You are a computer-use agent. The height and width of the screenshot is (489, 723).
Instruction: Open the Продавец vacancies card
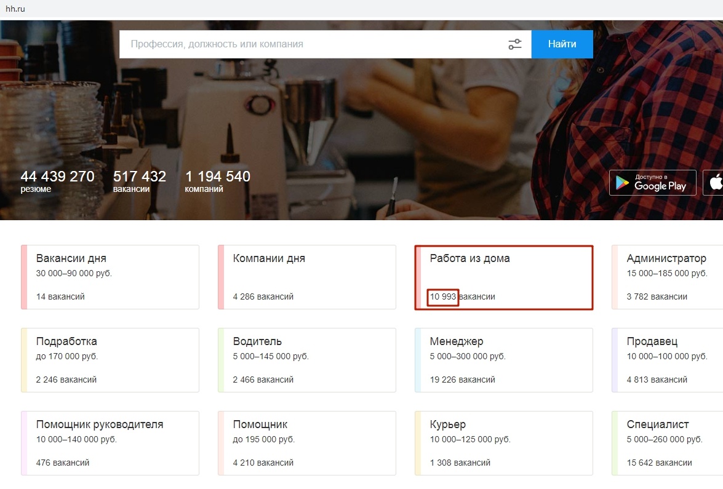(x=667, y=360)
